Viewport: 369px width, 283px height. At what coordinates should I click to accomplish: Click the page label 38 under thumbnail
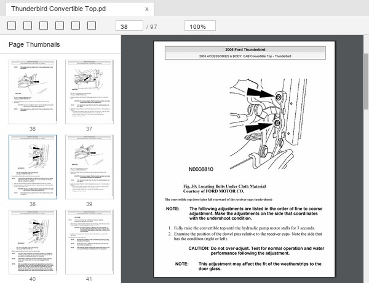(33, 204)
